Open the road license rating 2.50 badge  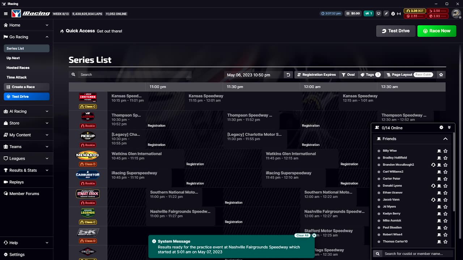click(438, 11)
